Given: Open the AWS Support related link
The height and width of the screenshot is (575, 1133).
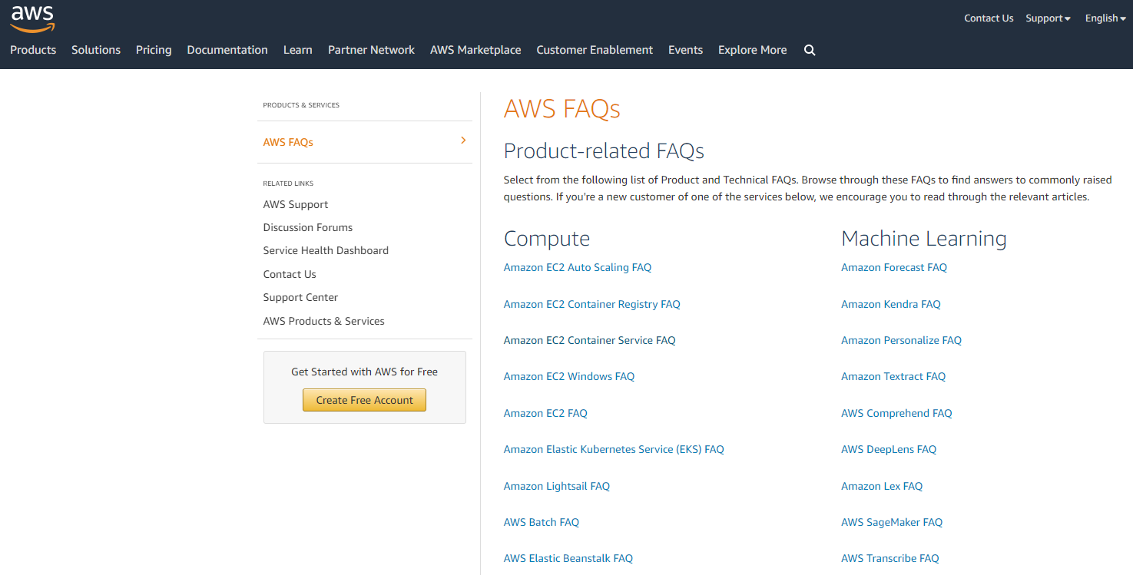Looking at the screenshot, I should pos(296,204).
